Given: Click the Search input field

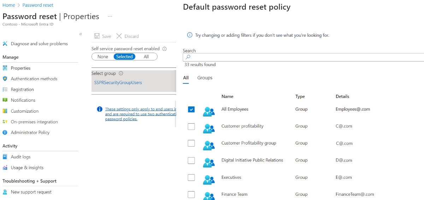Looking at the screenshot, I should (304, 57).
